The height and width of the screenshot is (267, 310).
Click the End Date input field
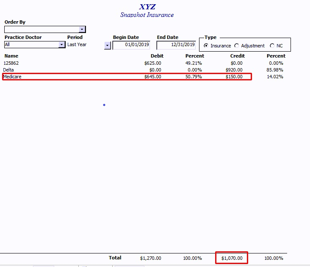176,45
